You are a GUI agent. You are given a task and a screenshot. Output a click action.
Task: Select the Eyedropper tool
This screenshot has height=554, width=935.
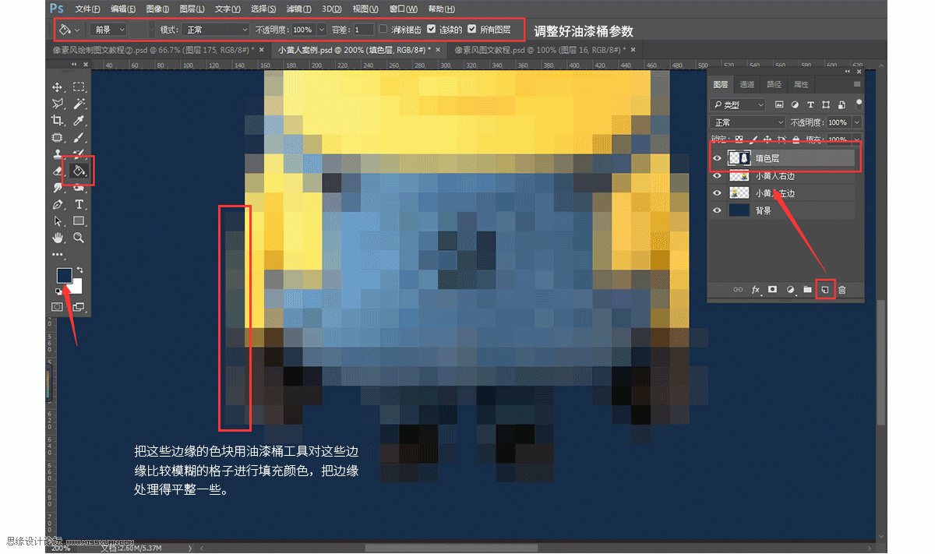(79, 121)
